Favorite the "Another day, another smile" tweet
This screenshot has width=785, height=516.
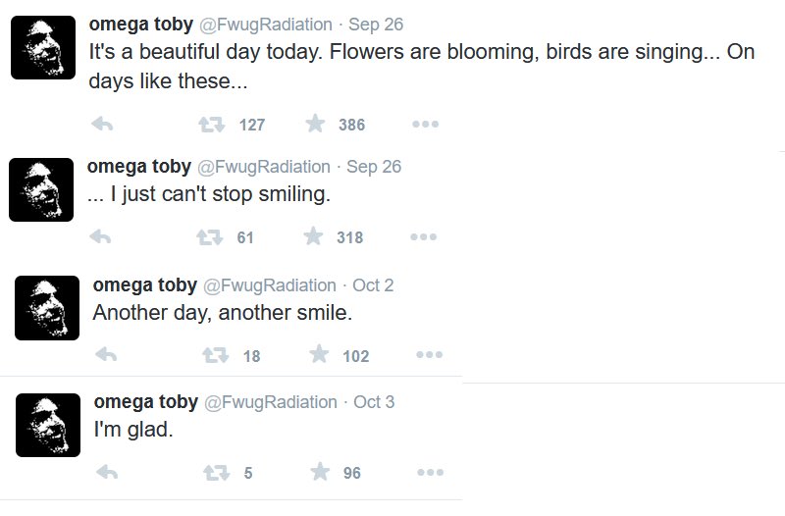coord(319,355)
